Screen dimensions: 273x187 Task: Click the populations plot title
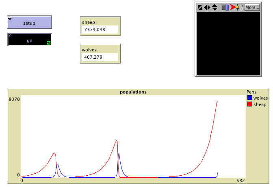point(133,92)
